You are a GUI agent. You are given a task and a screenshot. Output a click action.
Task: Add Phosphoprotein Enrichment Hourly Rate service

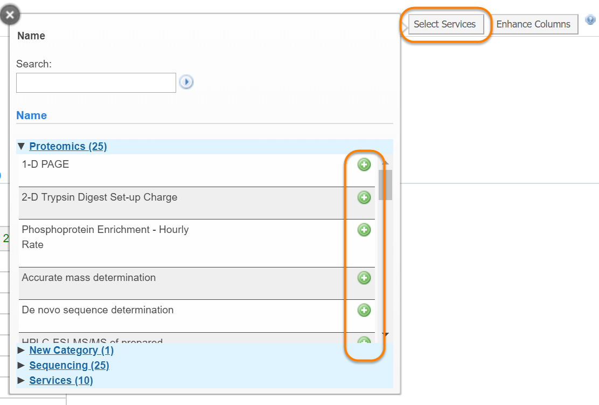[x=364, y=230]
